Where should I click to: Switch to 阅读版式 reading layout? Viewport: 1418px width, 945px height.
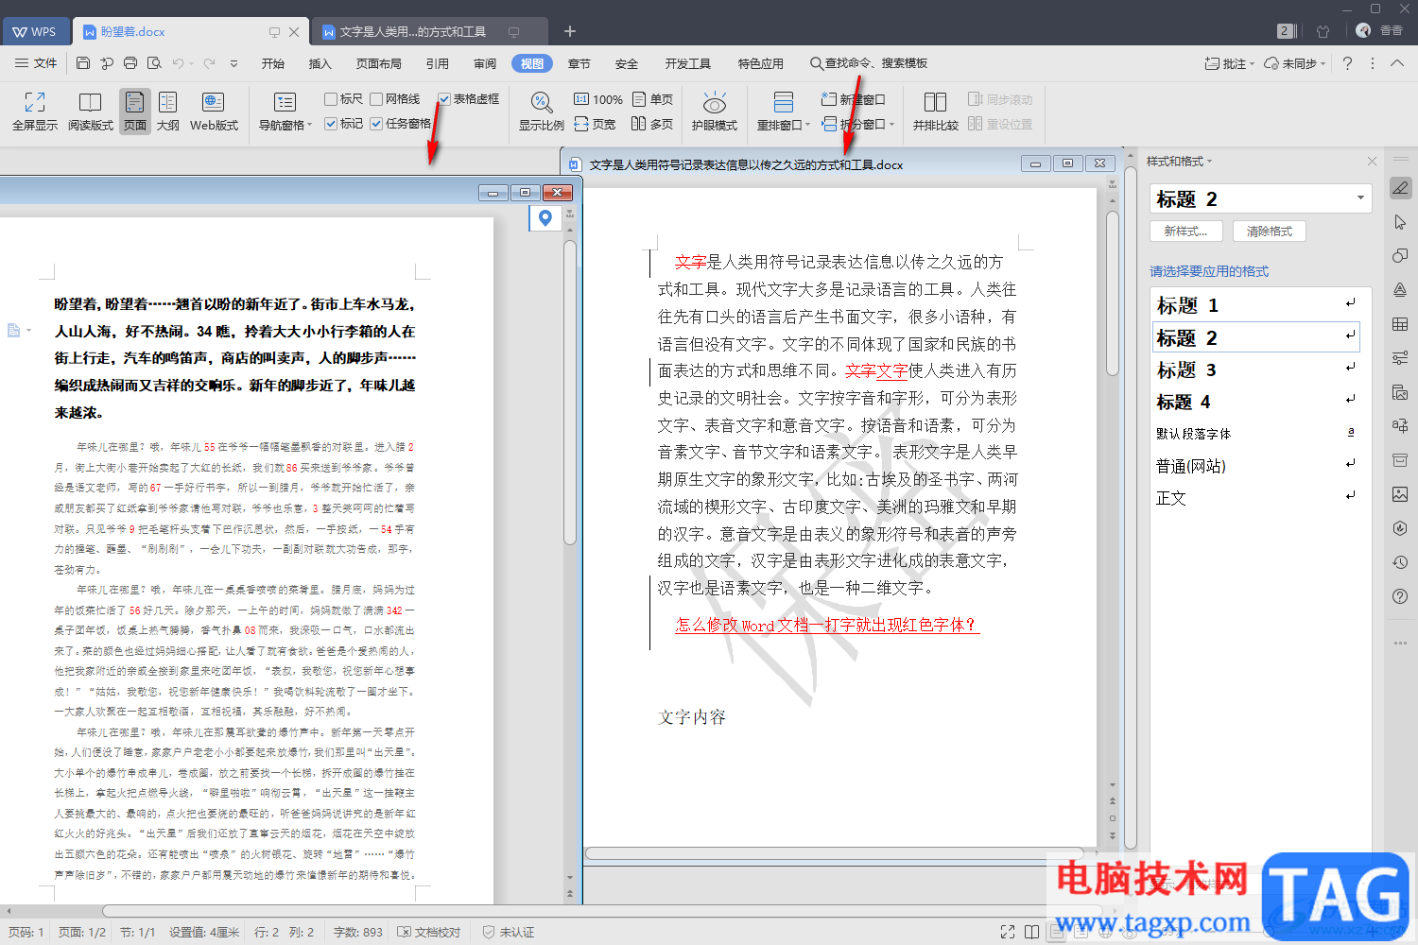91,111
